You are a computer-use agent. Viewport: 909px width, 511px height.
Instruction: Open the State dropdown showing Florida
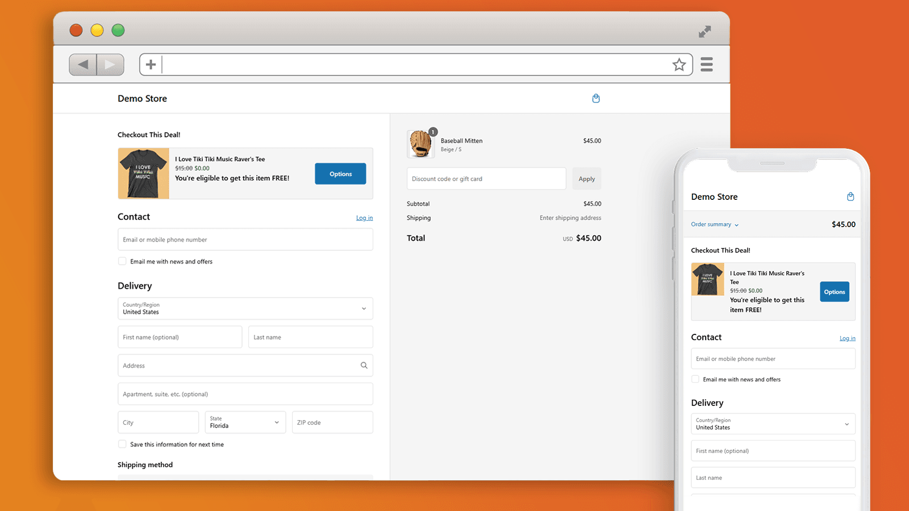click(x=245, y=422)
